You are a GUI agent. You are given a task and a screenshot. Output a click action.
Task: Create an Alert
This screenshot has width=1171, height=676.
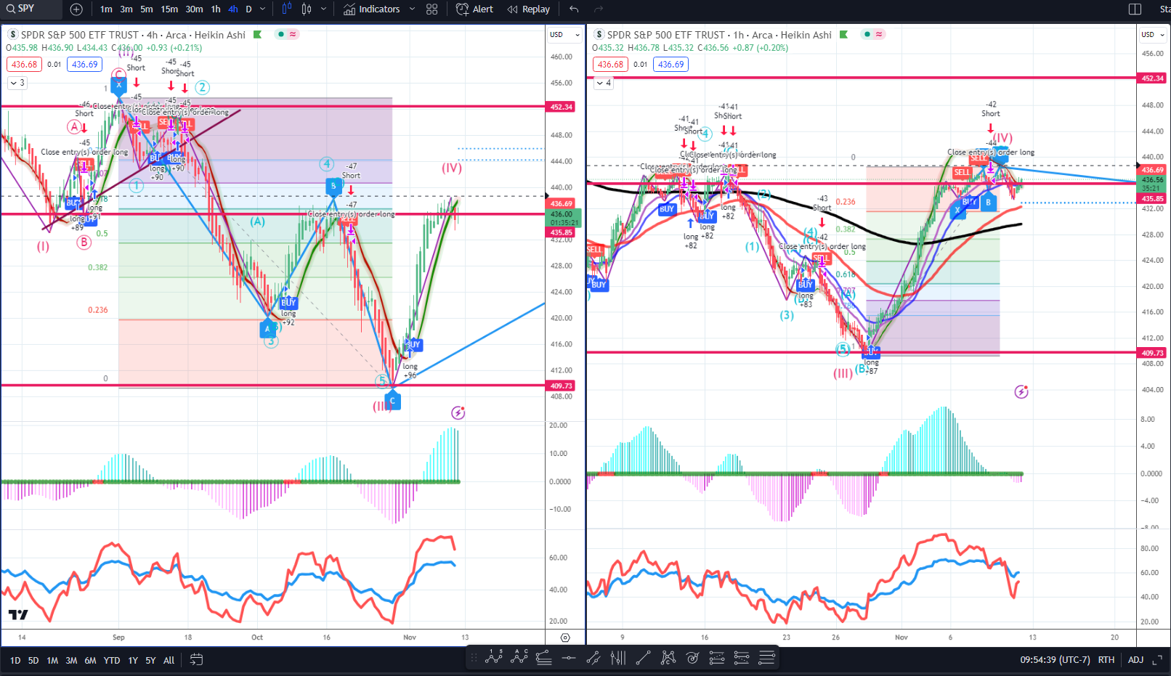click(474, 9)
